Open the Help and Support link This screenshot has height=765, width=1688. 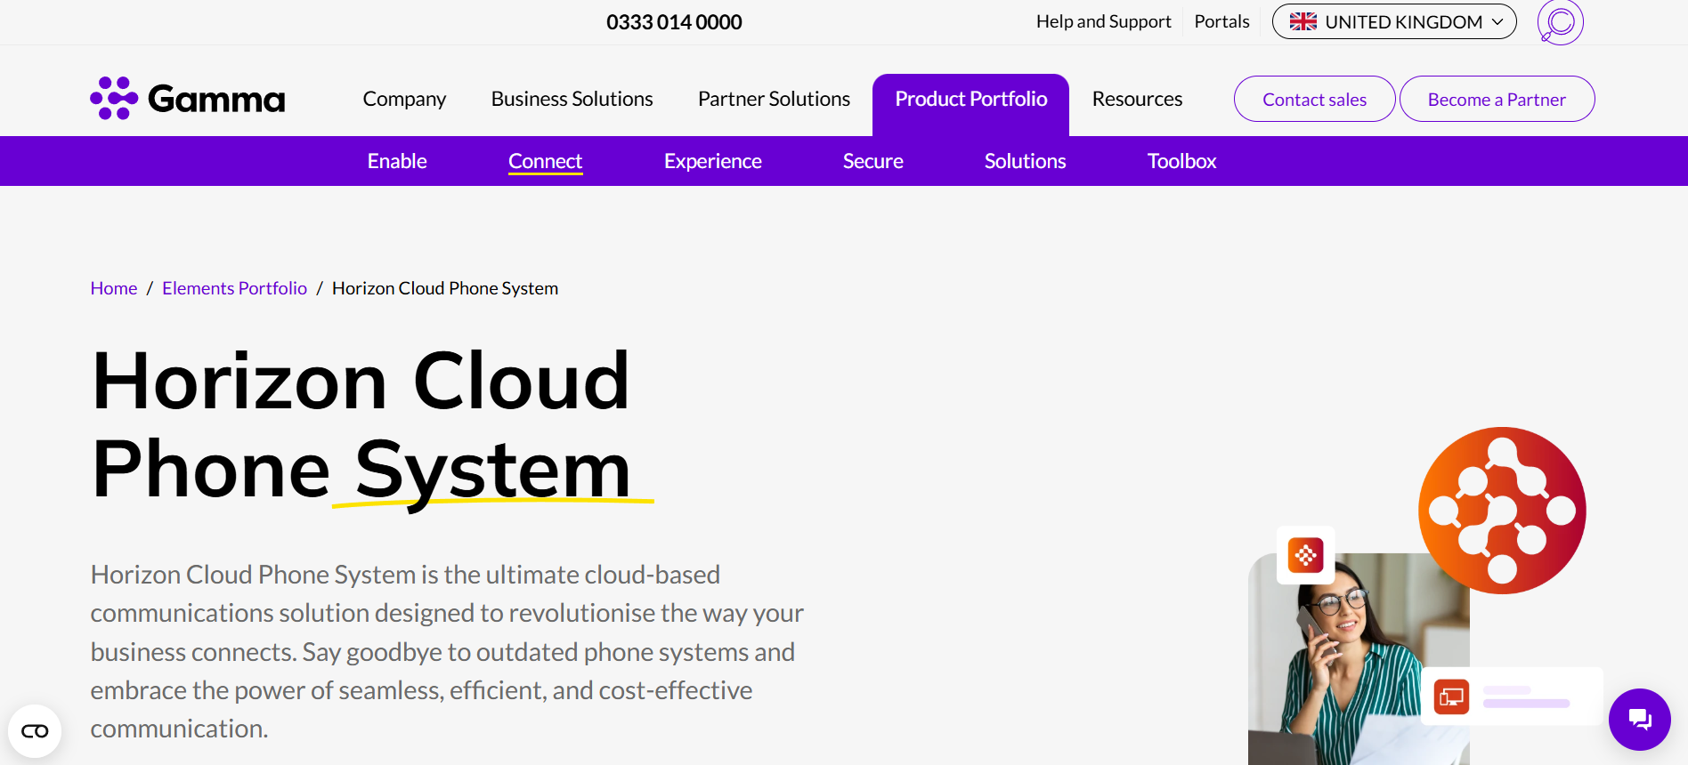coord(1103,21)
